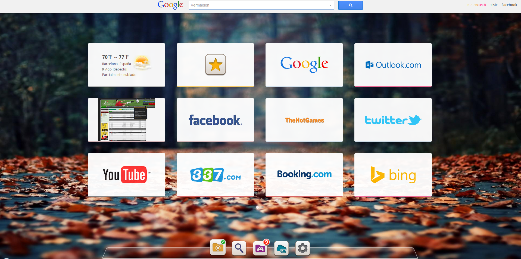Open the facebook speed dial tile
The height and width of the screenshot is (259, 521).
pos(215,120)
